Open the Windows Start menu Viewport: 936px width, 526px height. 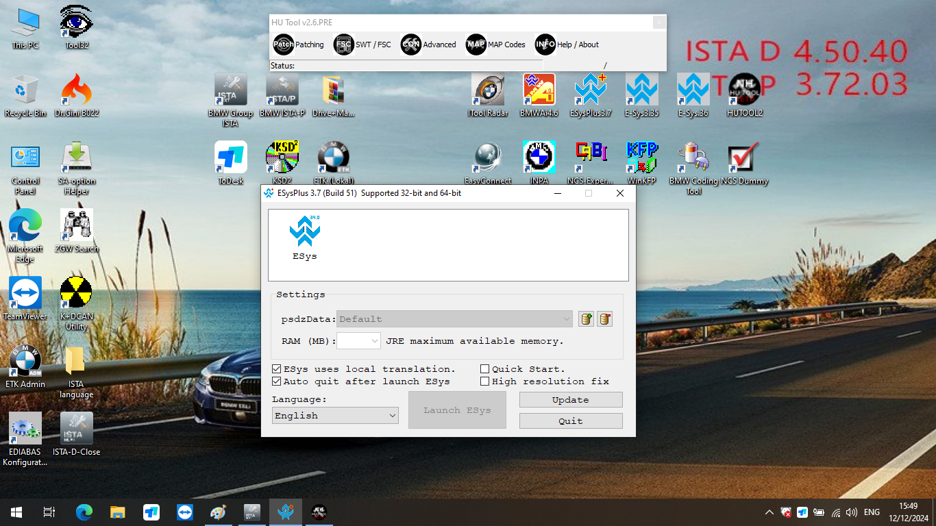(16, 512)
